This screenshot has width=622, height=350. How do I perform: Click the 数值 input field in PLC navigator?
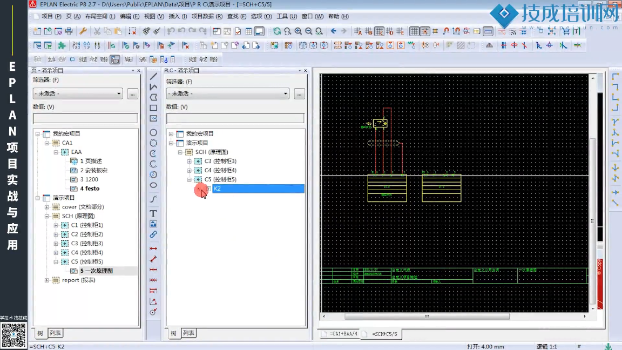235,118
